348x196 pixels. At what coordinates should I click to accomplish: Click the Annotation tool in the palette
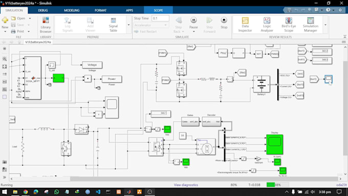coord(5,82)
